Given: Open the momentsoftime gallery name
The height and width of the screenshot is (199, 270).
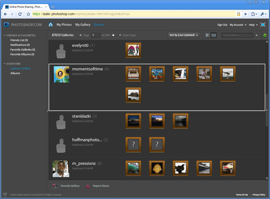Looking at the screenshot, I should click(x=87, y=69).
